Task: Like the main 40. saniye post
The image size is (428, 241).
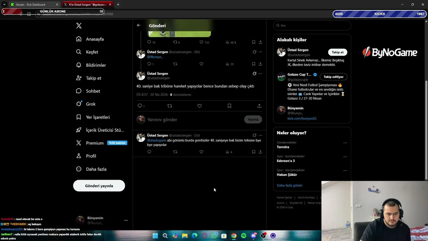Action: (x=200, y=106)
